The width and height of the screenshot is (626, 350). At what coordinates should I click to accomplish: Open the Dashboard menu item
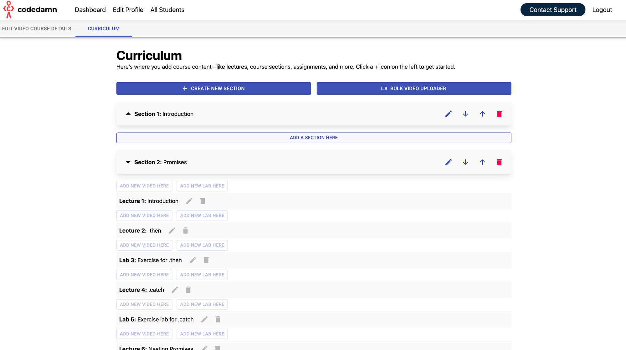(x=90, y=10)
